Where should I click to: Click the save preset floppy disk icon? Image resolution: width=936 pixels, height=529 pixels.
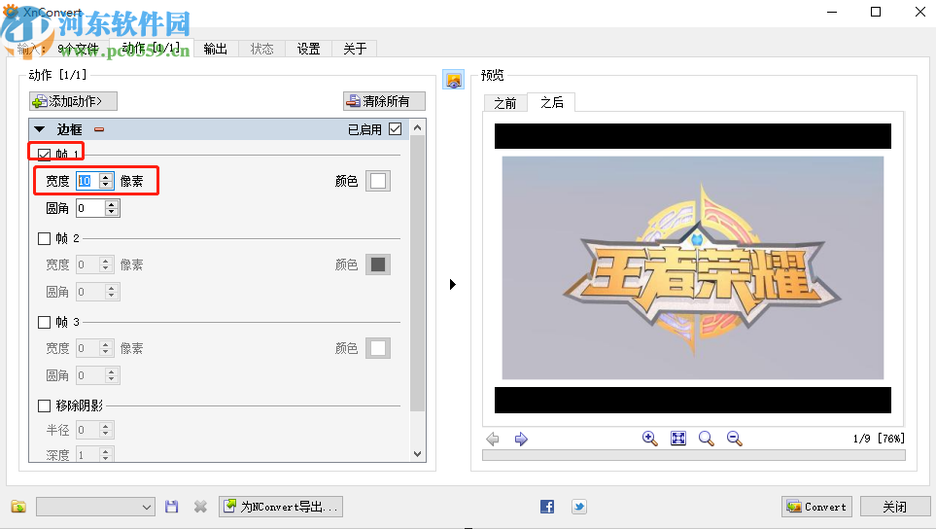click(172, 507)
